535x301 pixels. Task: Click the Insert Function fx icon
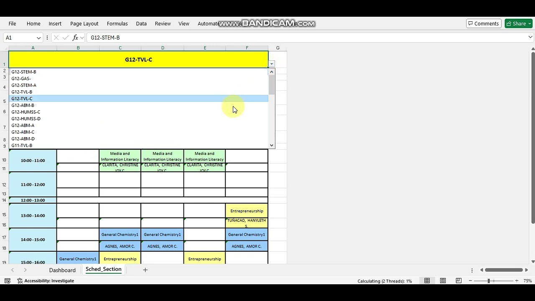pos(75,38)
